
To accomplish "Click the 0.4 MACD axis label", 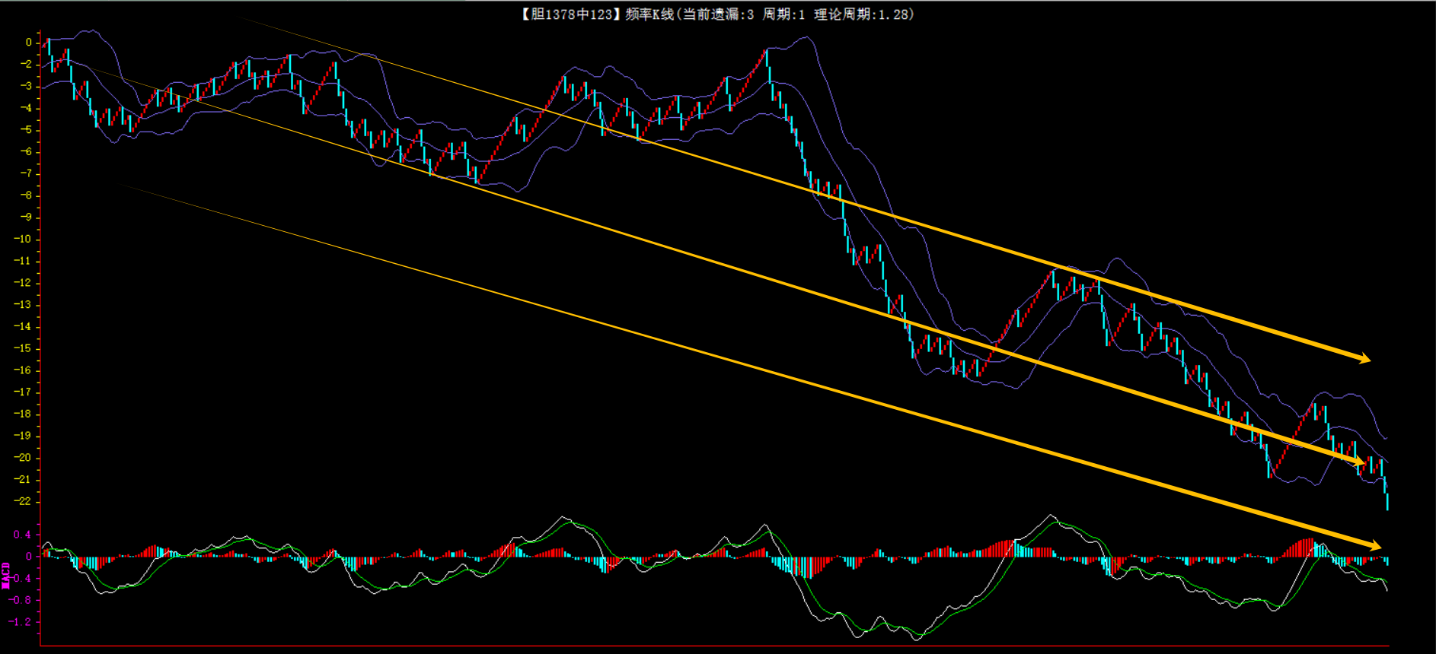I will click(22, 535).
